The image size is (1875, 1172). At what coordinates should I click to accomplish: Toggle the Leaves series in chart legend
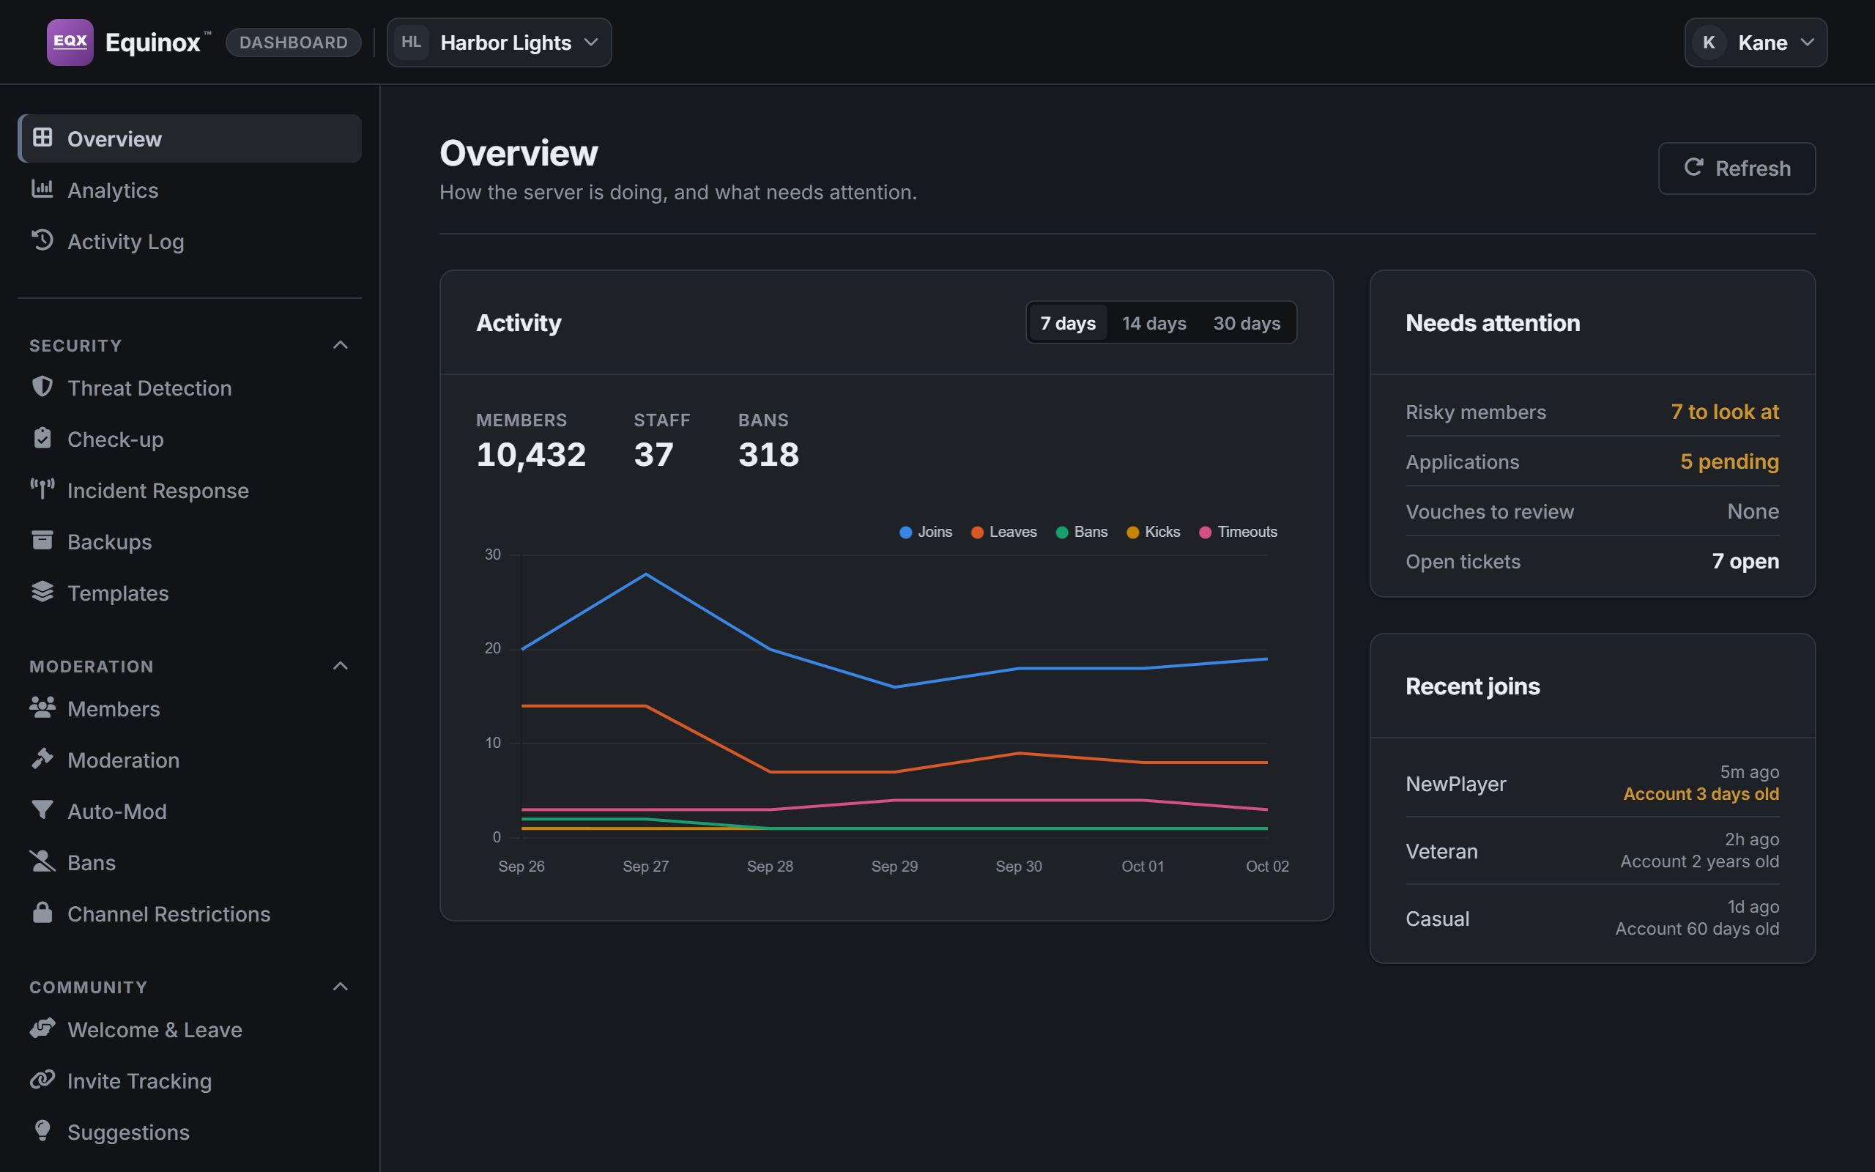[1003, 532]
